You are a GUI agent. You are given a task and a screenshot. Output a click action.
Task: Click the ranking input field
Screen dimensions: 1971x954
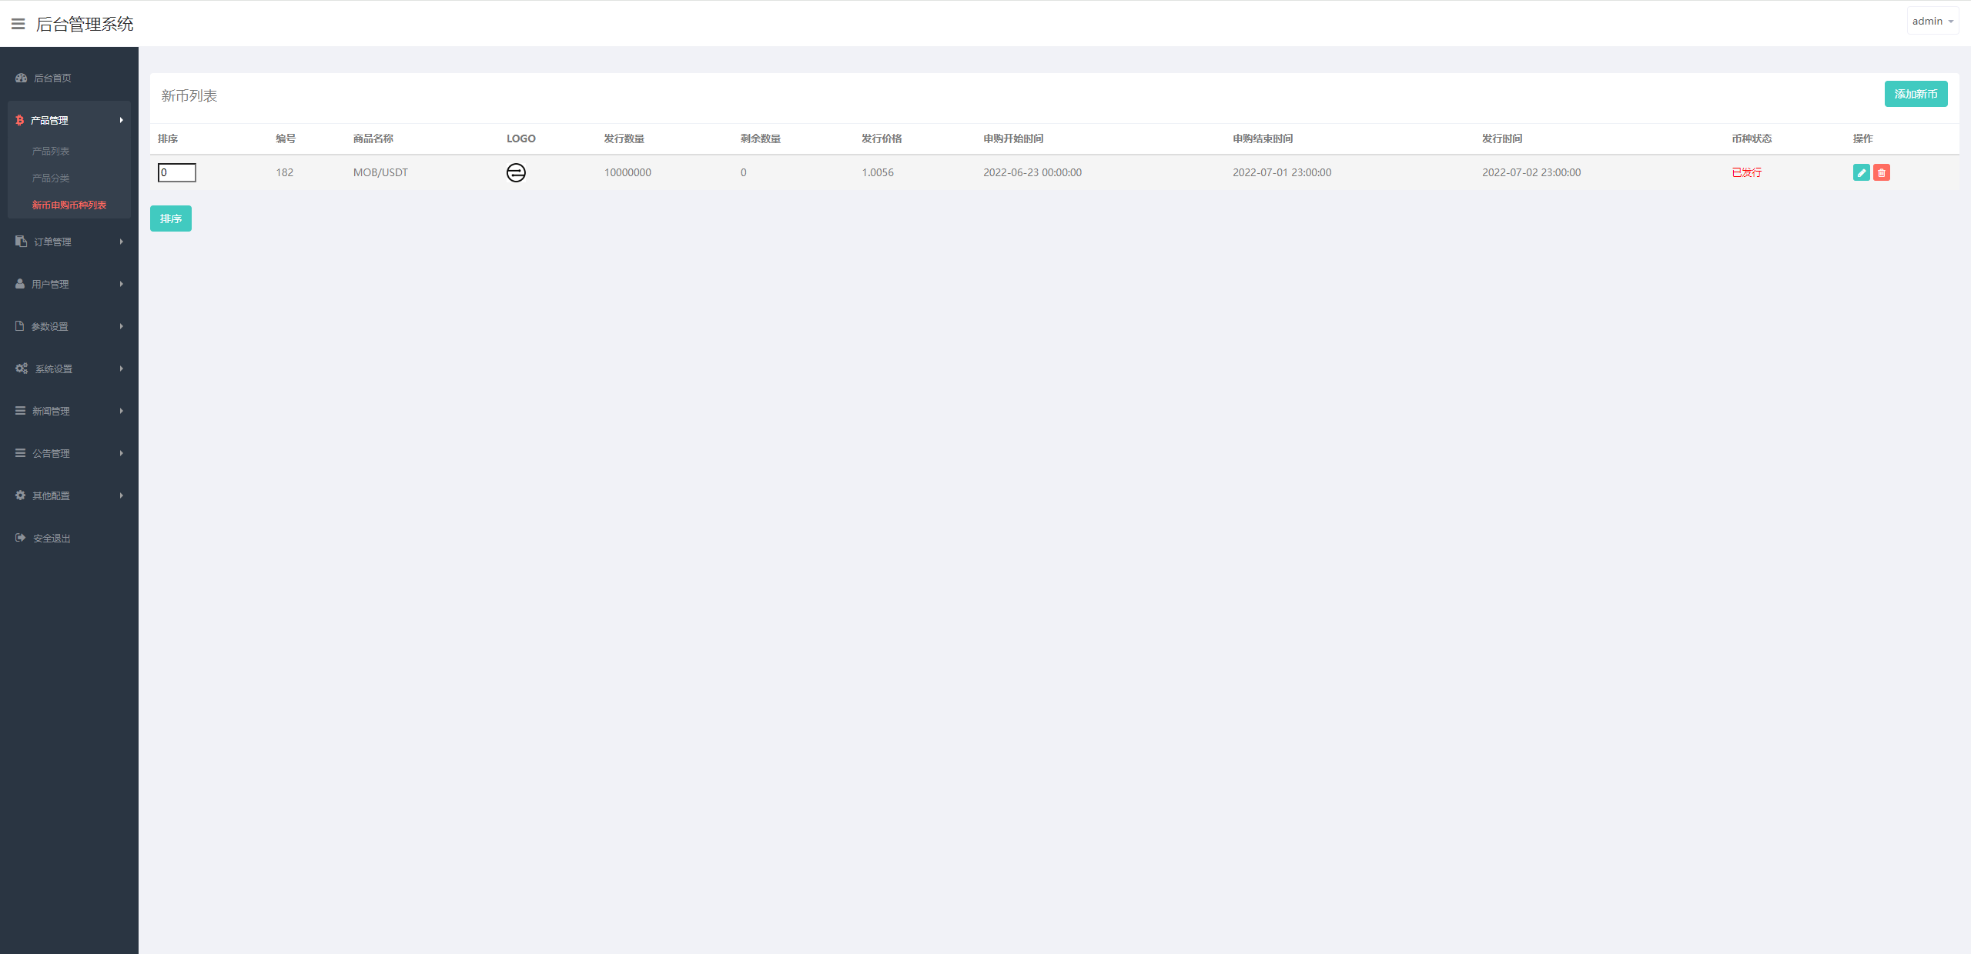(176, 172)
